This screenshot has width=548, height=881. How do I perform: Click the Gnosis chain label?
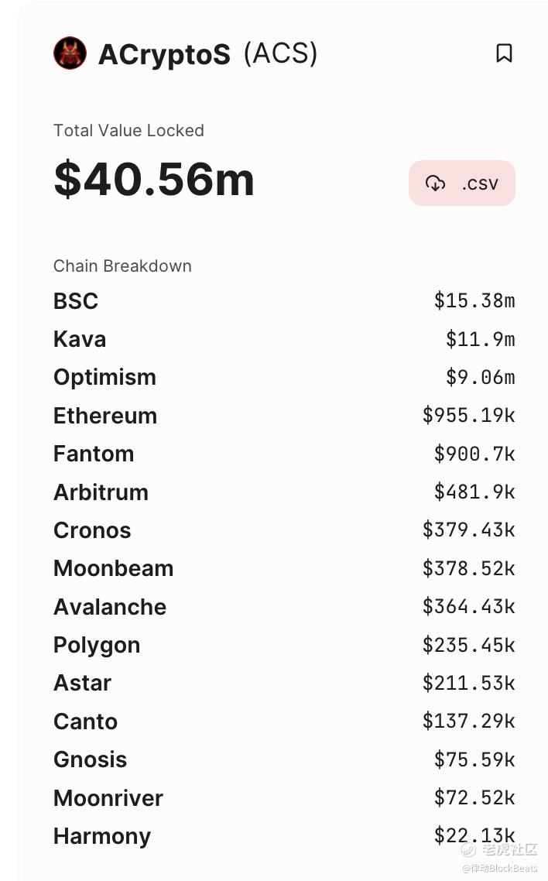pyautogui.click(x=90, y=759)
